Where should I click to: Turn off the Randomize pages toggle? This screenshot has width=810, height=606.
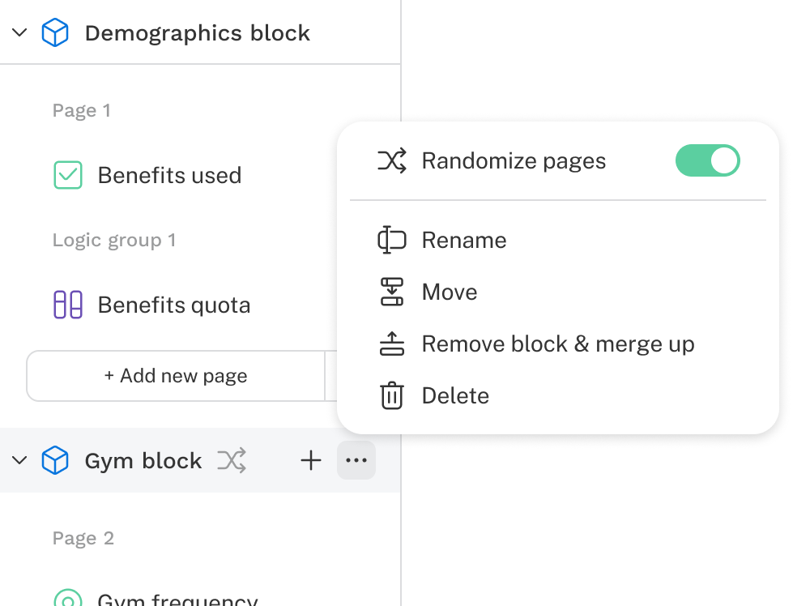coord(707,160)
